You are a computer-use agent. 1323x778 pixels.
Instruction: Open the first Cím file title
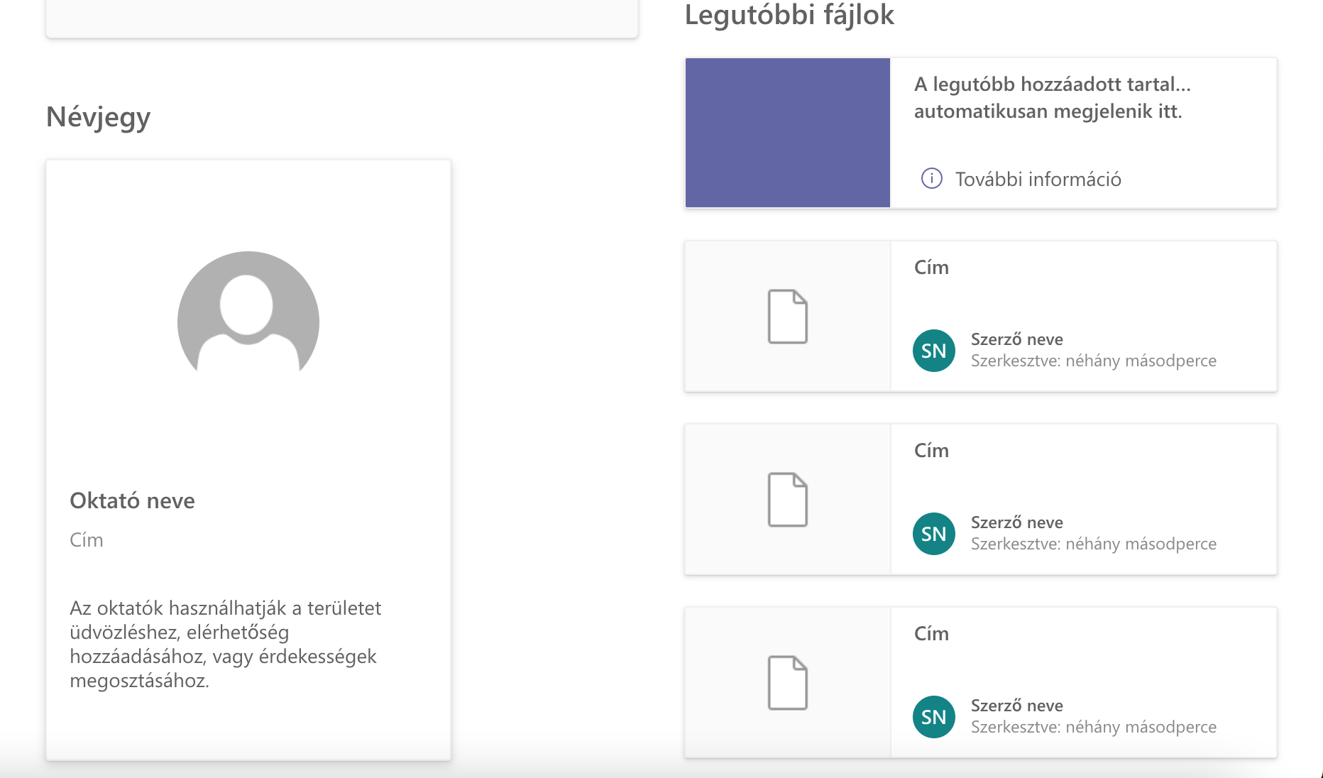pos(931,268)
